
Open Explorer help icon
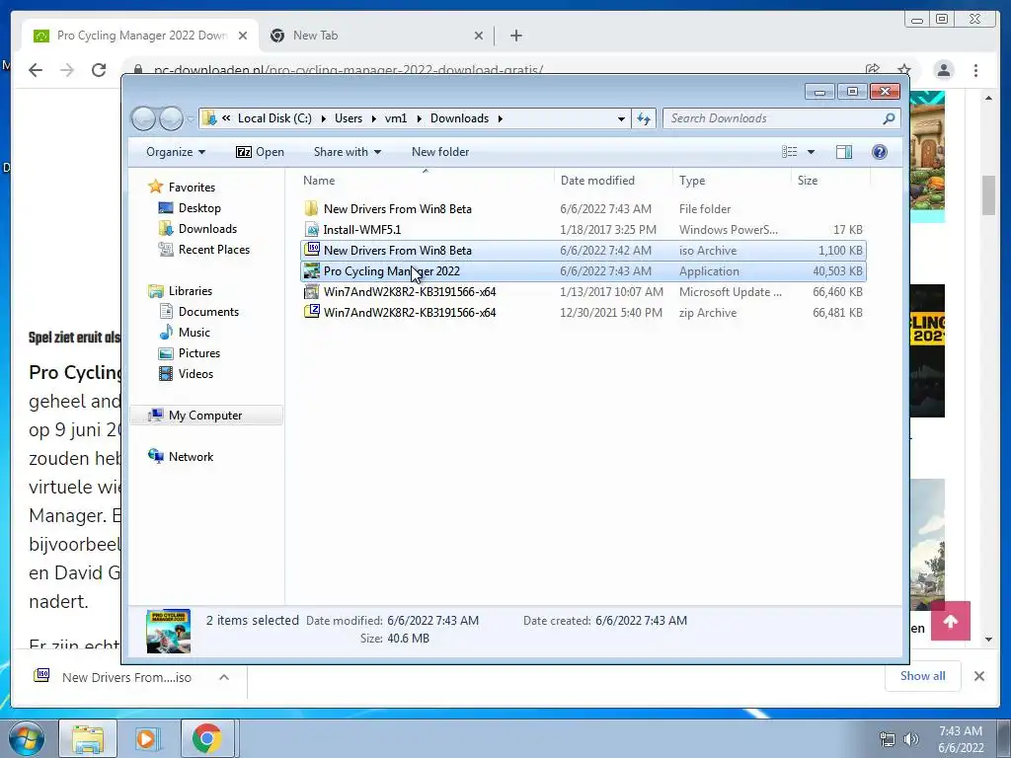pos(879,152)
